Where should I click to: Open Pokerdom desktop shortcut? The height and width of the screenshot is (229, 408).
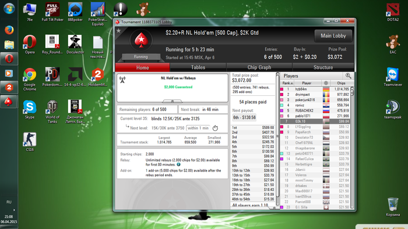[52, 77]
